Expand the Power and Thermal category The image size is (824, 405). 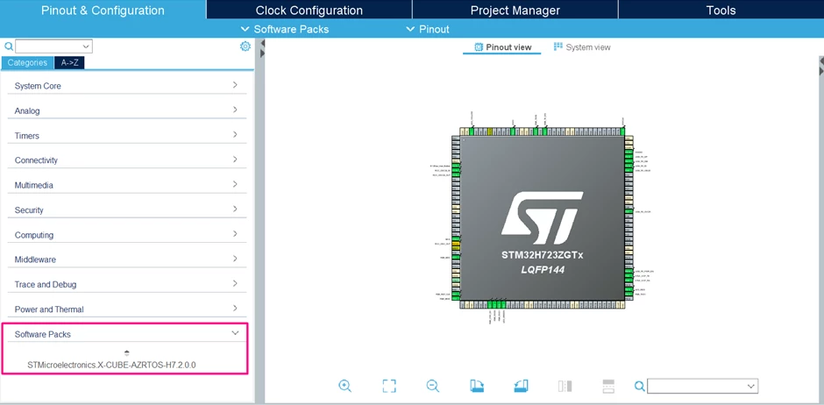[x=126, y=309]
